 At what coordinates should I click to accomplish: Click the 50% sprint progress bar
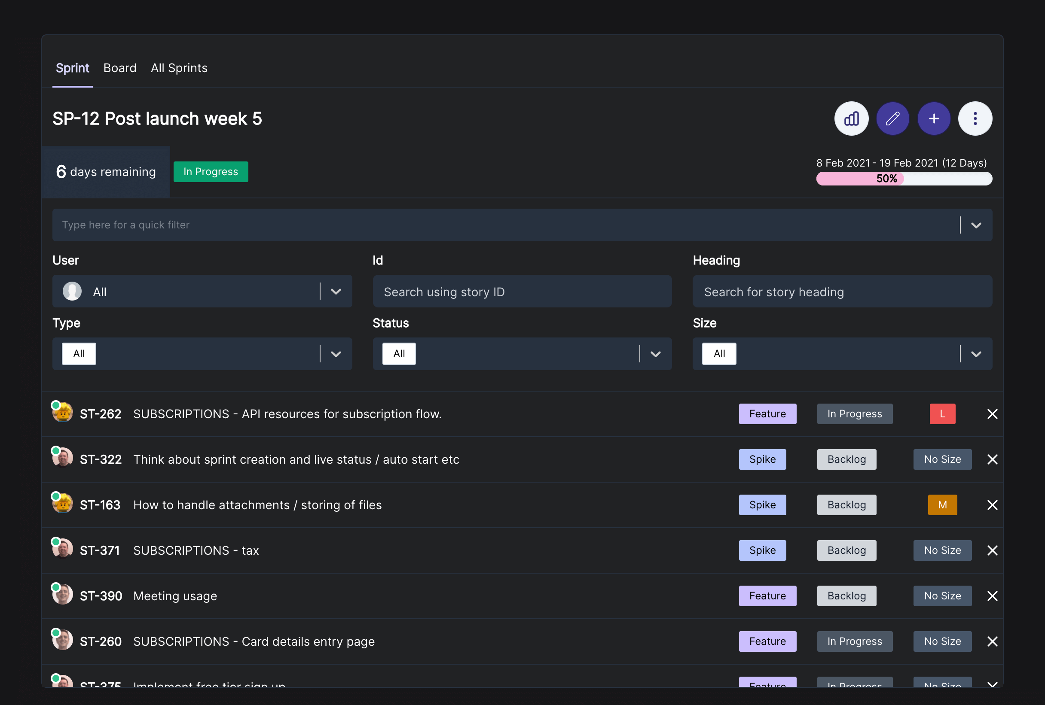click(904, 178)
